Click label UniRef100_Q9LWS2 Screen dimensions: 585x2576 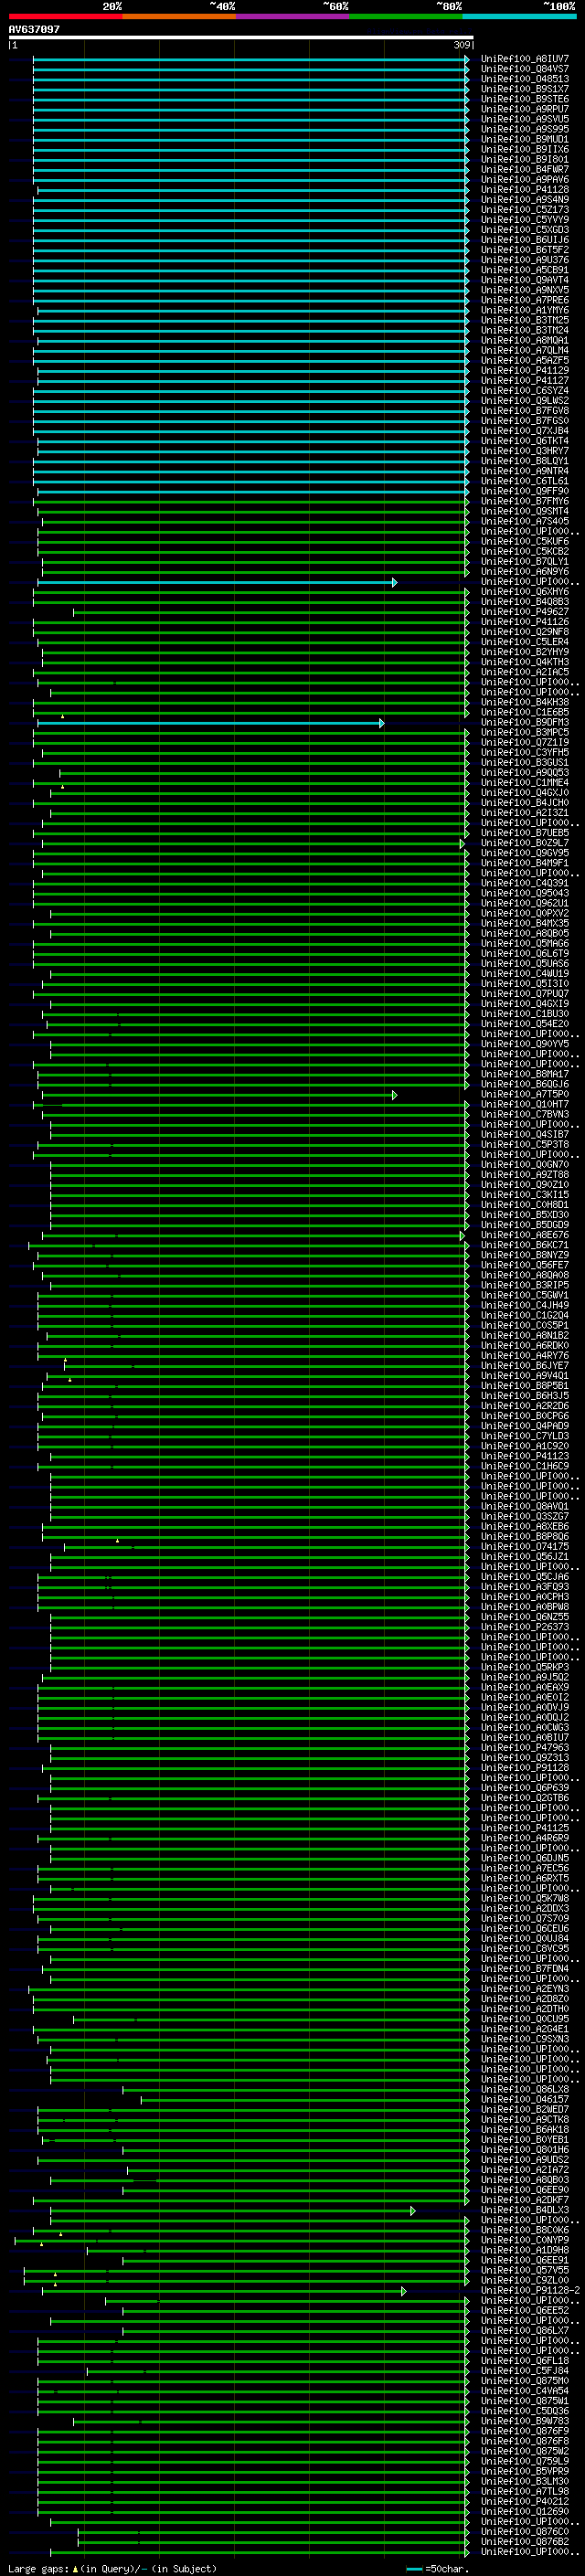point(525,401)
